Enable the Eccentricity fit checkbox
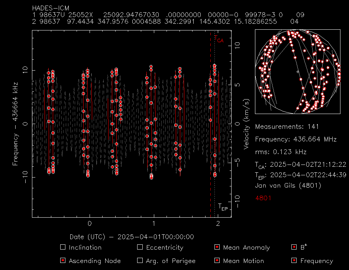Screen dimensions: 349x270 (140, 247)
